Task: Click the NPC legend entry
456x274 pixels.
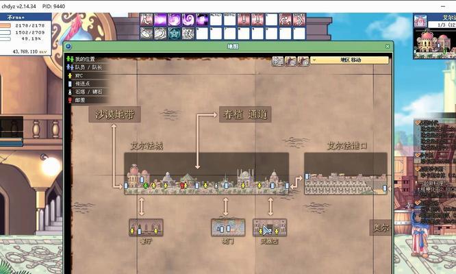Action: (x=75, y=75)
